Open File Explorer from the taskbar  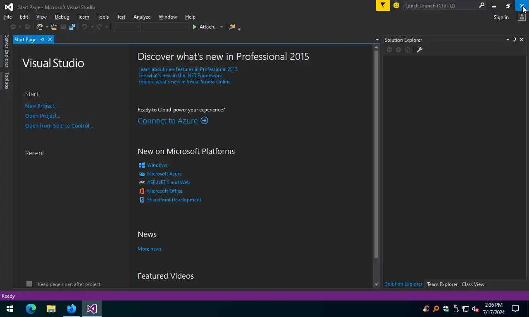51,308
